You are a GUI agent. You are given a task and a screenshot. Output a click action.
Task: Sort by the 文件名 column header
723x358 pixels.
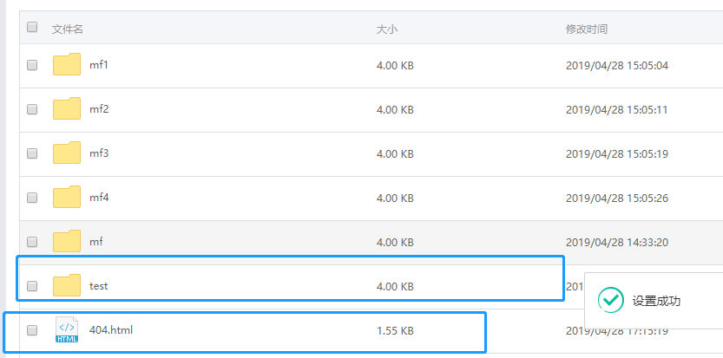(x=68, y=29)
